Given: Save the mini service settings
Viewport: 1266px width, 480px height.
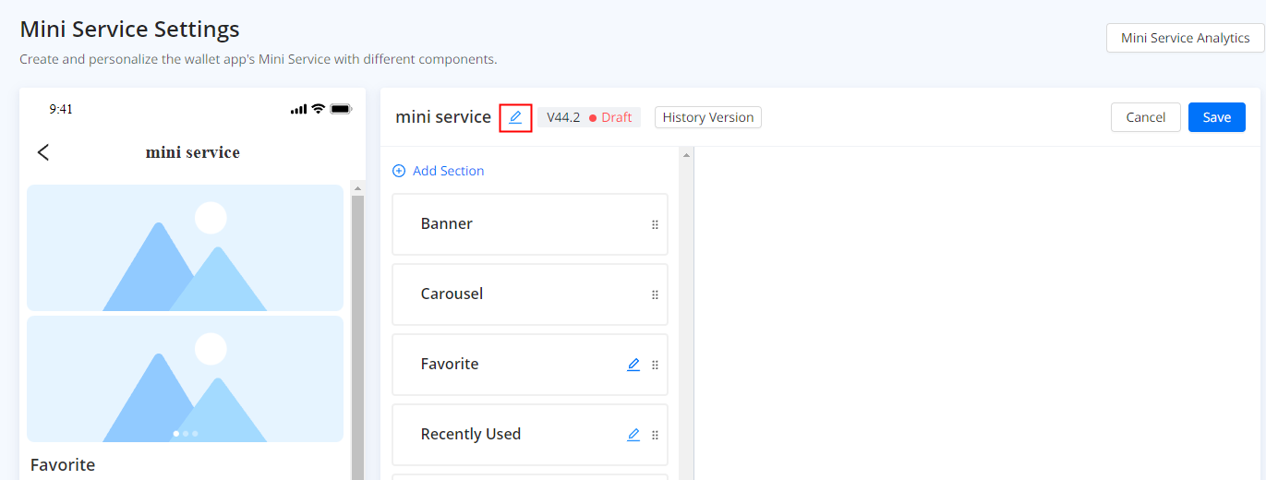Looking at the screenshot, I should (1216, 117).
